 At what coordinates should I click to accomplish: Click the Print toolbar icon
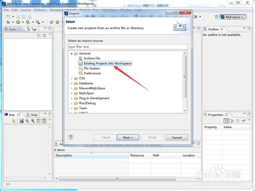click(x=29, y=17)
